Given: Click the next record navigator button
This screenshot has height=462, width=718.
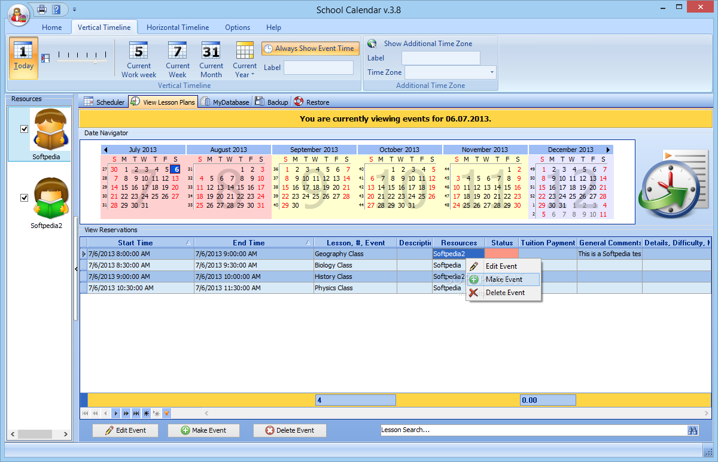Looking at the screenshot, I should tap(115, 414).
